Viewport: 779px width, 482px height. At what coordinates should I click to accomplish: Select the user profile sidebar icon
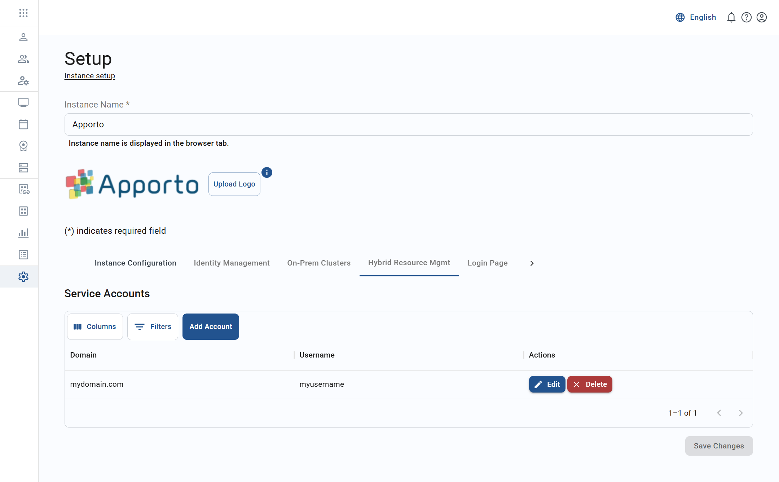pyautogui.click(x=23, y=37)
